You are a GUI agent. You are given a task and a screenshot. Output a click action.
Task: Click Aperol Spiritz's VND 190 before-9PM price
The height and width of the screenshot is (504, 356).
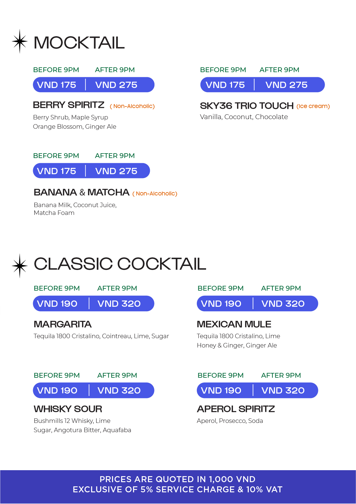(221, 391)
